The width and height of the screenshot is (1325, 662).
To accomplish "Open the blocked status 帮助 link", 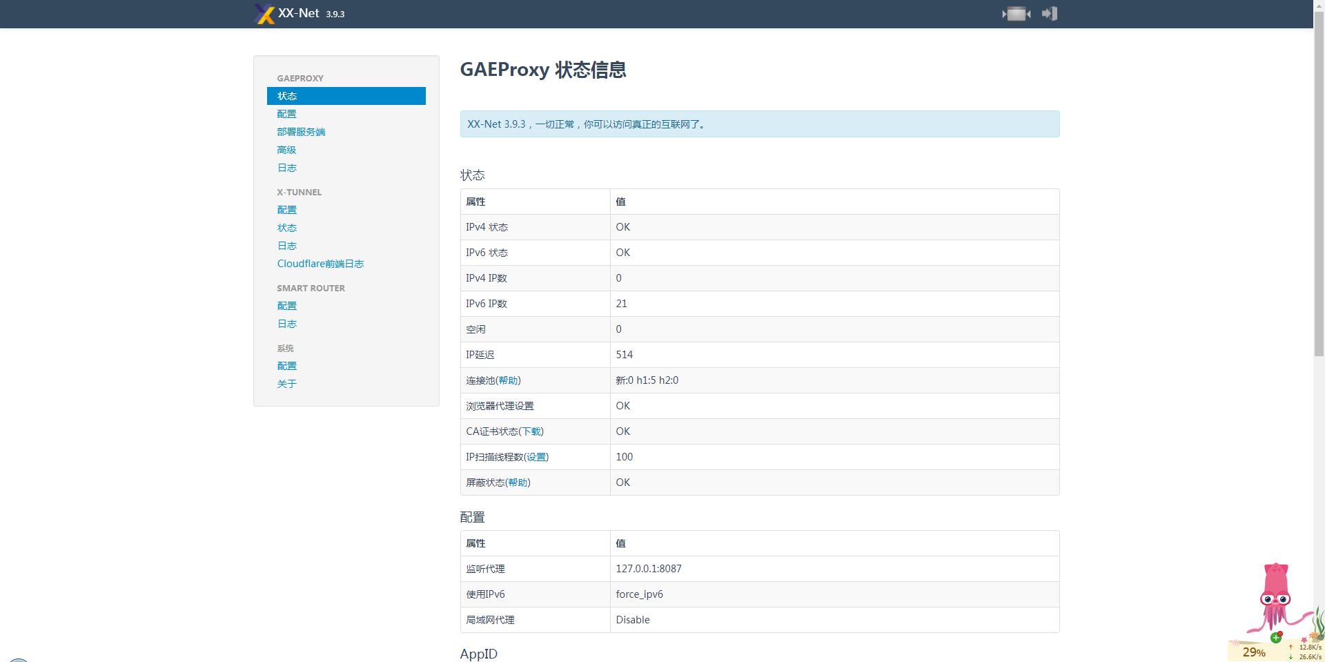I will pyautogui.click(x=518, y=483).
